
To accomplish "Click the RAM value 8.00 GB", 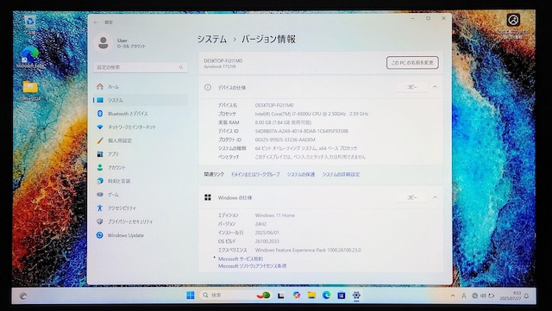I will pyautogui.click(x=283, y=122).
